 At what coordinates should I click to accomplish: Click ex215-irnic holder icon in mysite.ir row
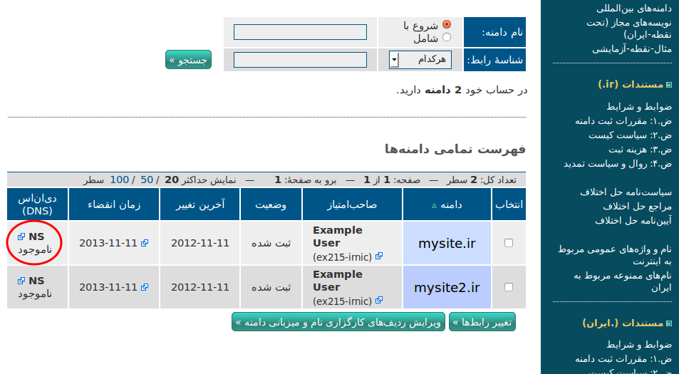(x=379, y=256)
